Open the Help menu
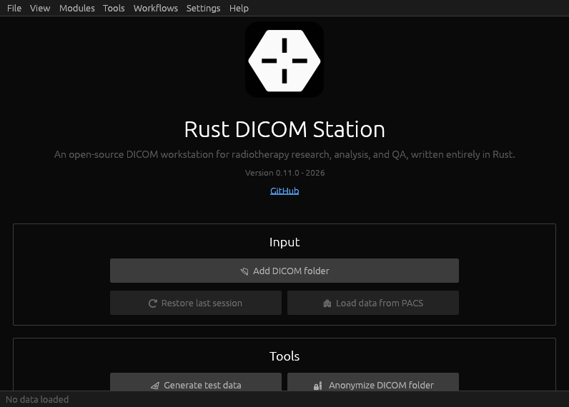 click(239, 8)
